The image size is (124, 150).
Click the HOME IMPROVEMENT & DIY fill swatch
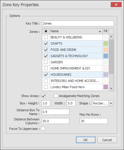coord(106,68)
